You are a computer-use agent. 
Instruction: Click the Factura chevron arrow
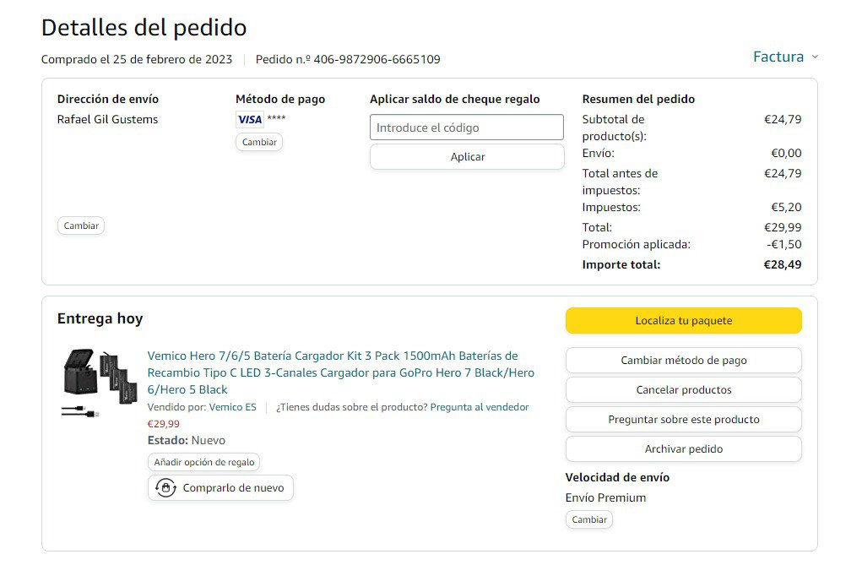[x=815, y=57]
